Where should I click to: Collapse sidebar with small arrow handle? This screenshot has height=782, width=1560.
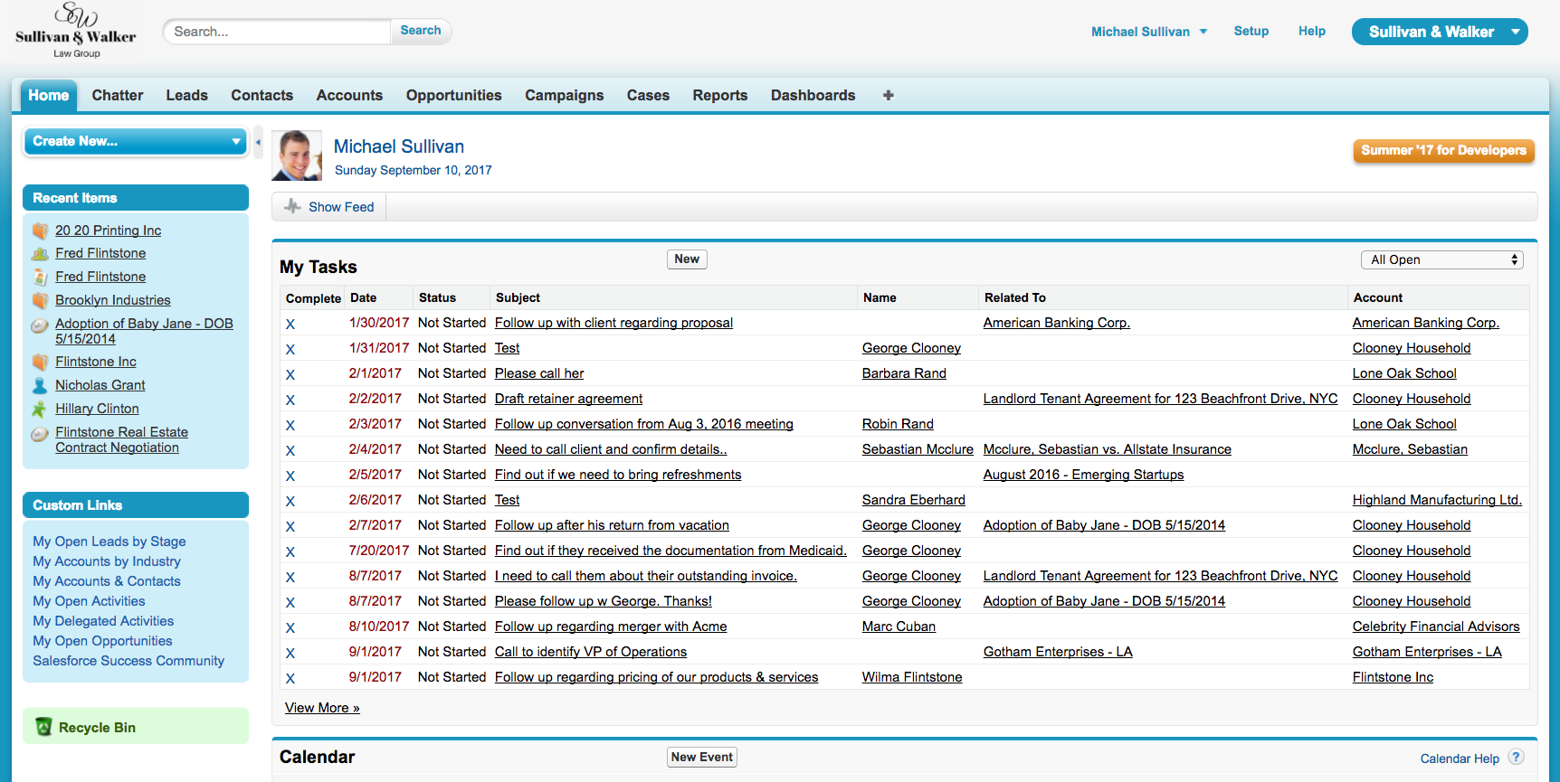pos(259,142)
